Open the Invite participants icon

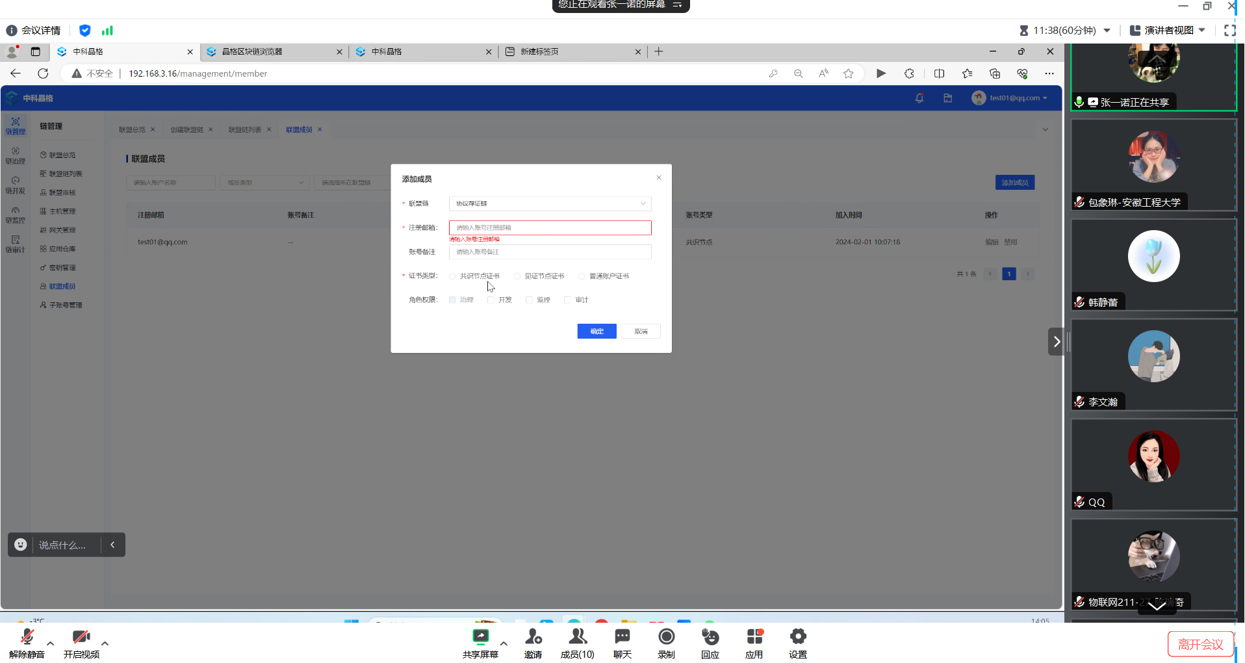(x=533, y=638)
